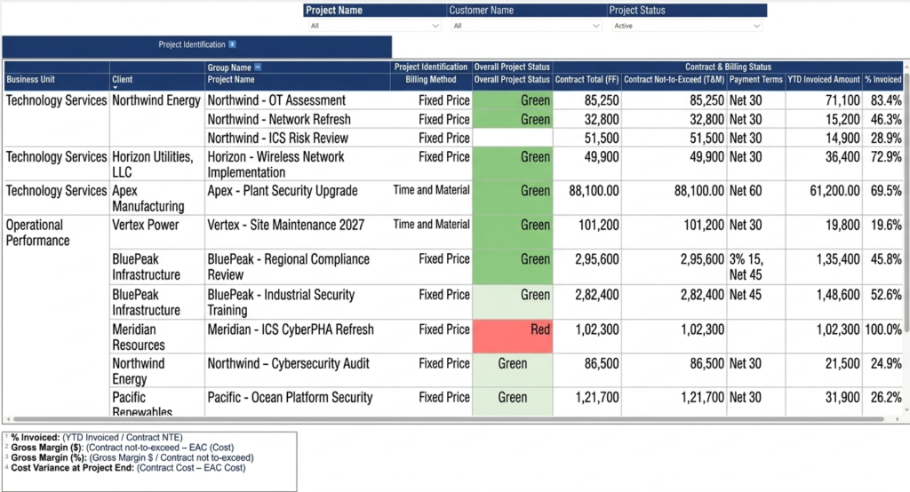This screenshot has width=910, height=492.
Task: Select 'Northwind – Cybersecurity Audit' project
Action: point(289,364)
